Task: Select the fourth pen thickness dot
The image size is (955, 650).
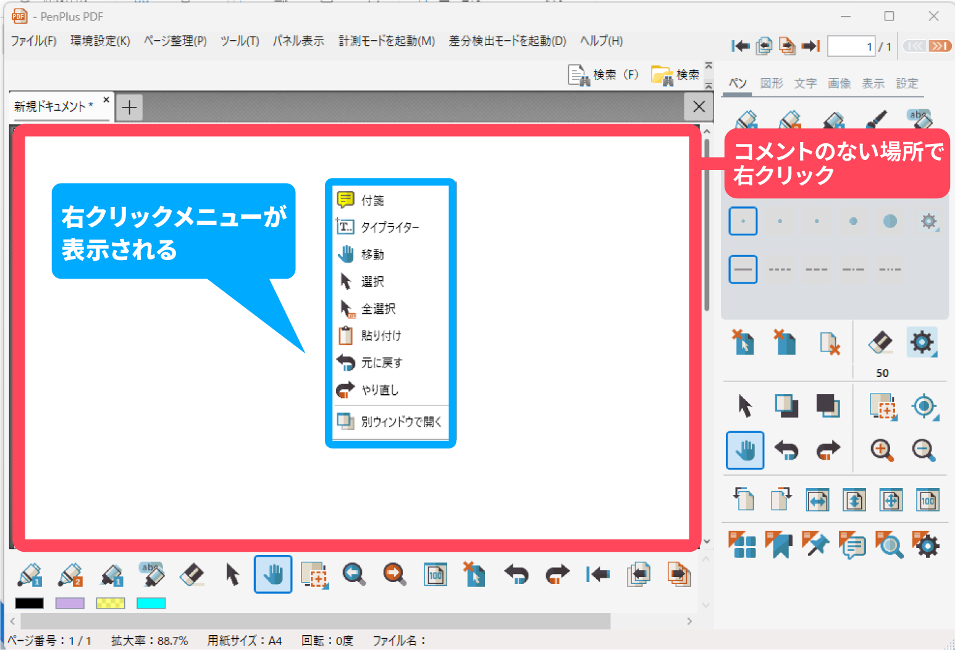Action: [x=853, y=221]
